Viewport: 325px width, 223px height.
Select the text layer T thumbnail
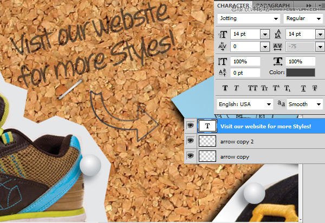click(207, 126)
